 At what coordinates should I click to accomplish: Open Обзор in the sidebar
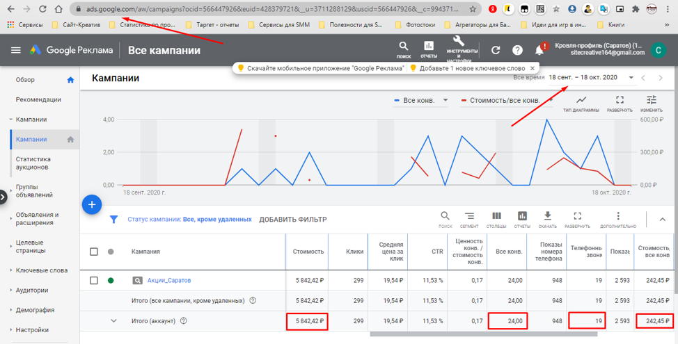[25, 80]
